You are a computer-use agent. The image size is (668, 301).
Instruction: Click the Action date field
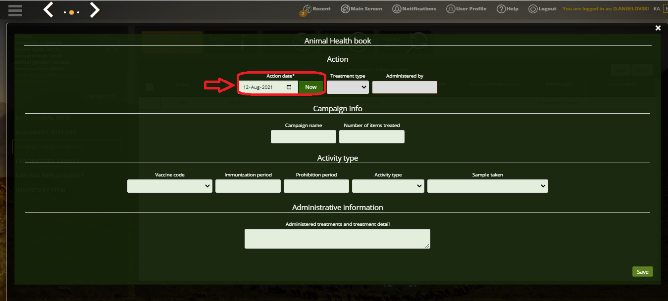coord(268,87)
